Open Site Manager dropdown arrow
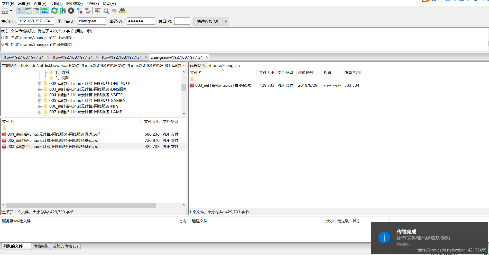 (11, 11)
